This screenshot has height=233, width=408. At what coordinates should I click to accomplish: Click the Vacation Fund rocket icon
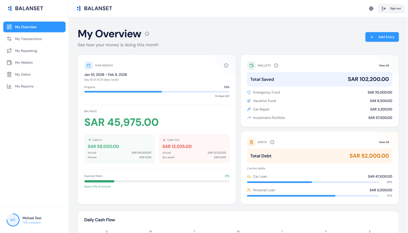click(x=250, y=101)
